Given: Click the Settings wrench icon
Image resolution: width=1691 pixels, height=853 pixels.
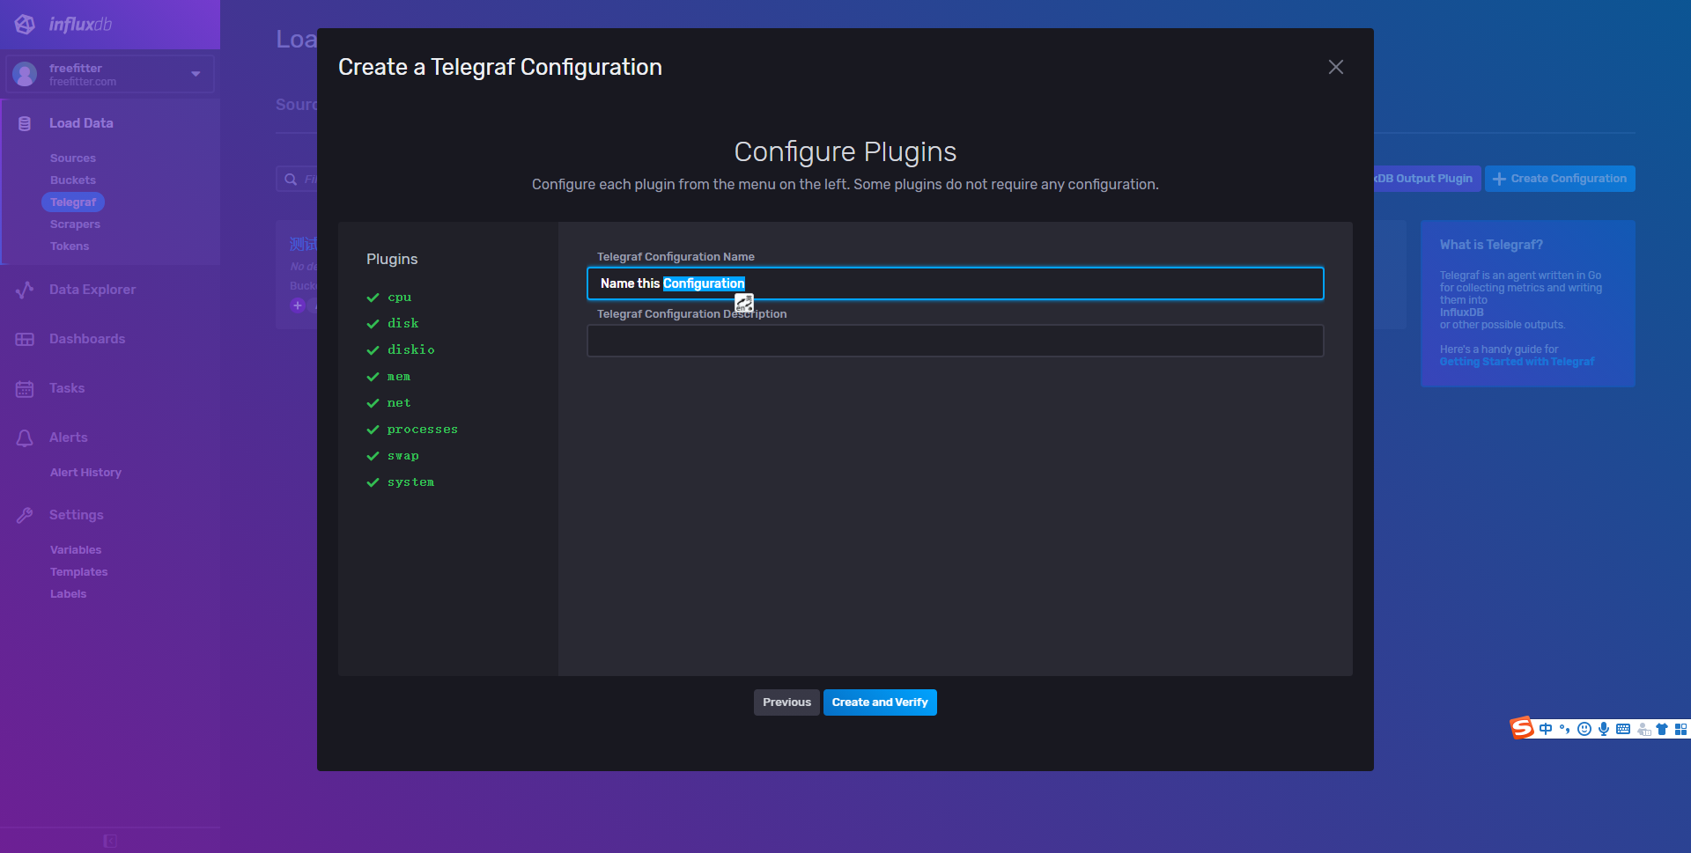Looking at the screenshot, I should [x=25, y=515].
